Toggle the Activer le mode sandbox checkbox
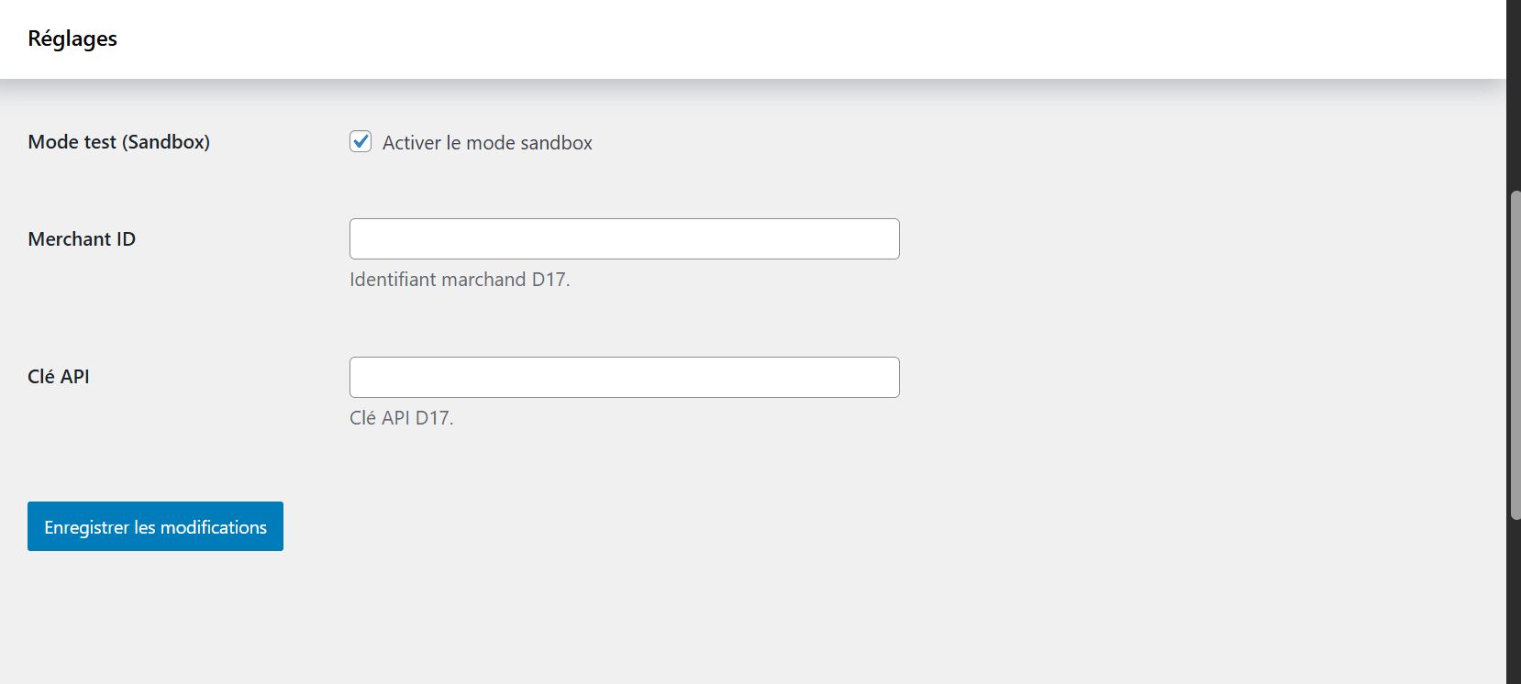Viewport: 1521px width, 684px height. coord(361,141)
